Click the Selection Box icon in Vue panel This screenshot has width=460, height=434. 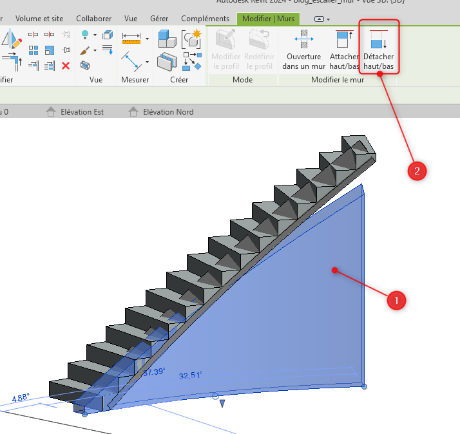point(85,65)
